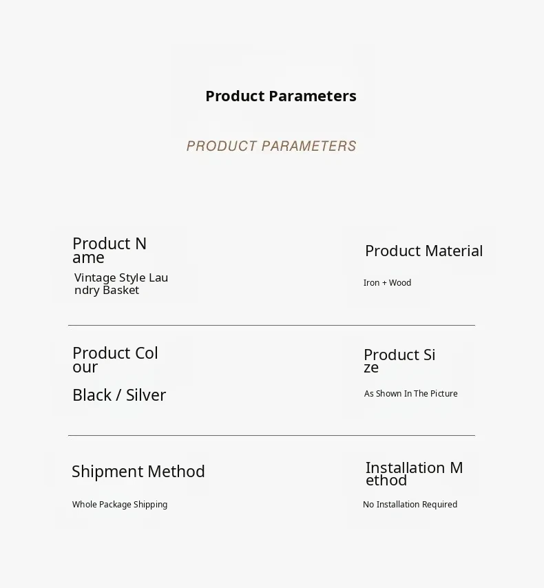544x588 pixels.
Task: Click the "No Installation Required" text
Action: tap(410, 505)
